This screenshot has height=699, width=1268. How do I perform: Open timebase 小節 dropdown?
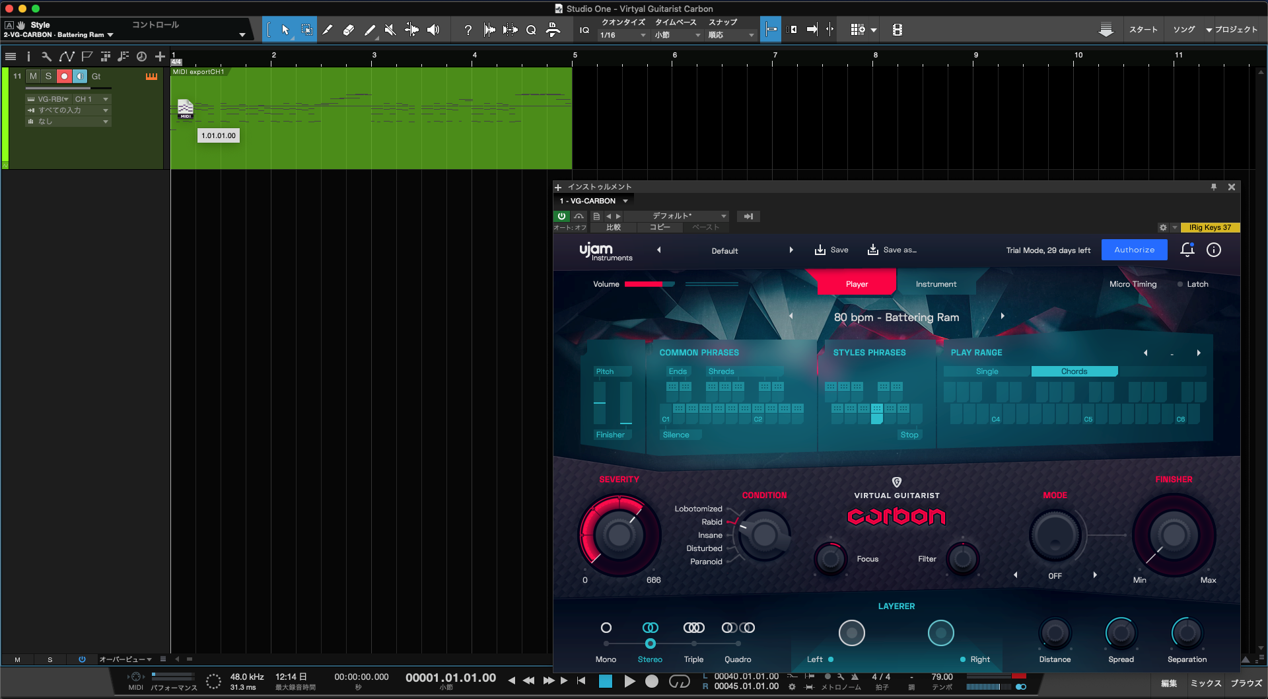[678, 35]
